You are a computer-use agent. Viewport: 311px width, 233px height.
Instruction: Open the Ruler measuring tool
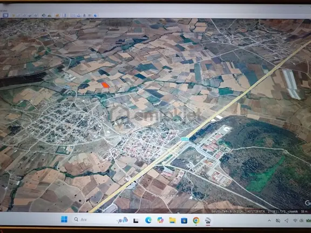(65, 15)
